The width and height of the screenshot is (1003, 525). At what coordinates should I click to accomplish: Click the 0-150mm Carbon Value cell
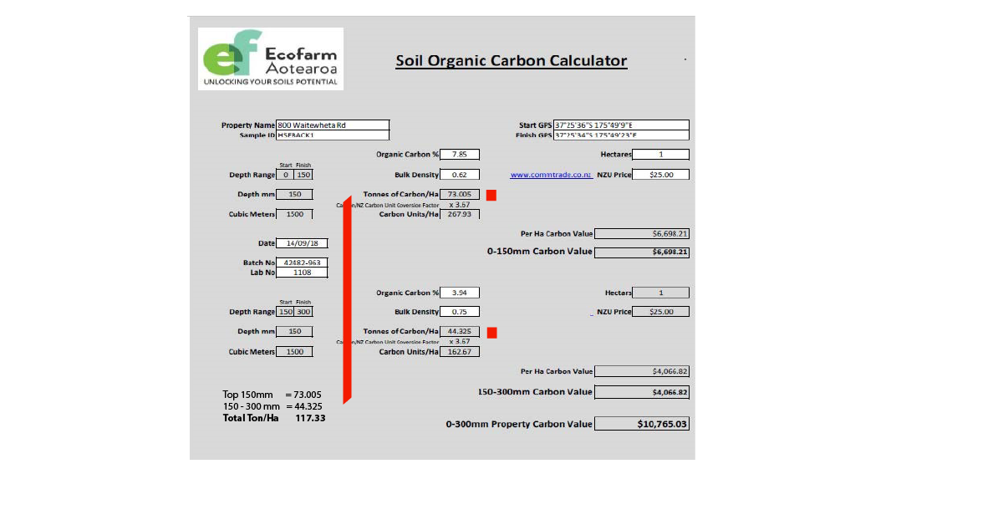(641, 252)
